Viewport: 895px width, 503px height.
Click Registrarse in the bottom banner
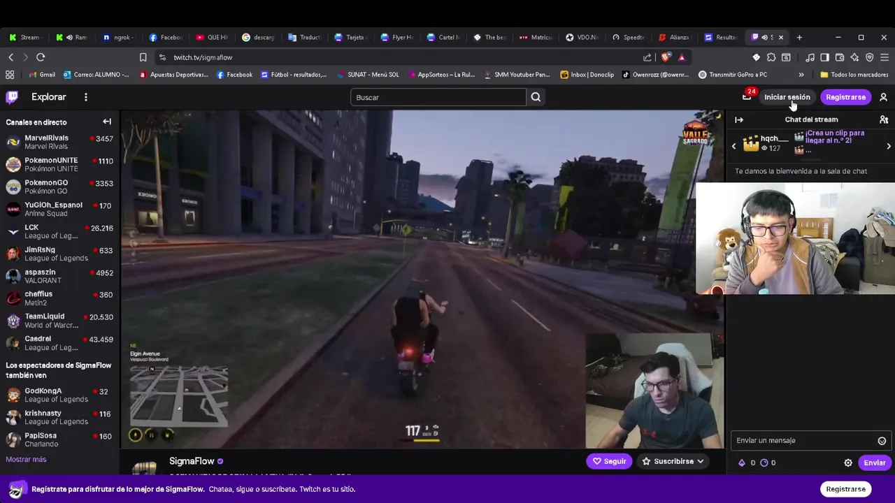(x=845, y=489)
